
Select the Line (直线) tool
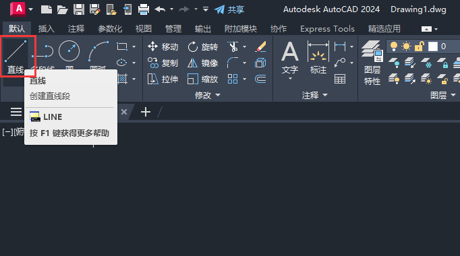(16, 57)
